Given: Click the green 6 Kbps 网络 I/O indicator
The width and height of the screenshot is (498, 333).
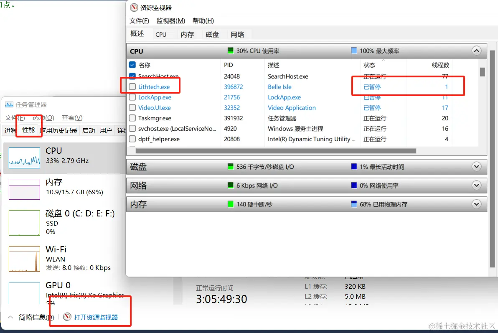Looking at the screenshot, I should pyautogui.click(x=231, y=185).
